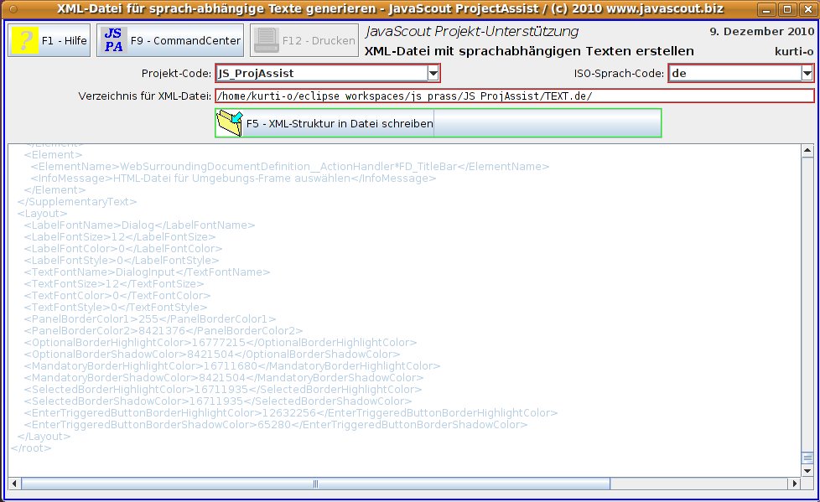Click the vertical scrollbar up arrow

tap(807, 152)
